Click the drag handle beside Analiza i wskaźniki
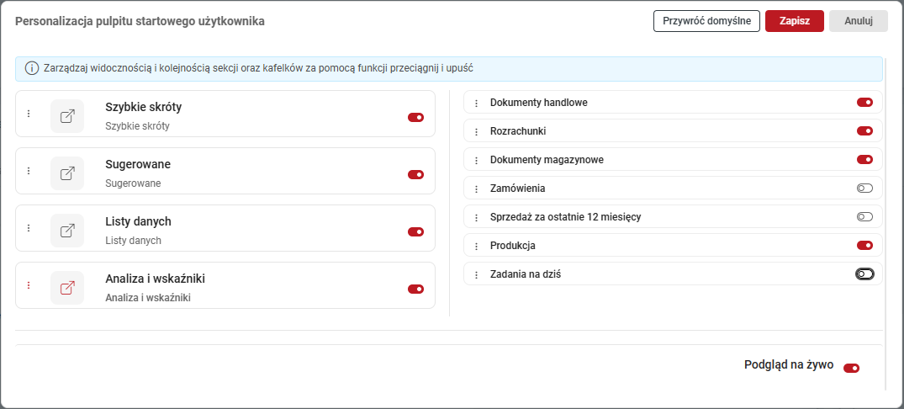Image resolution: width=904 pixels, height=409 pixels. (x=29, y=285)
